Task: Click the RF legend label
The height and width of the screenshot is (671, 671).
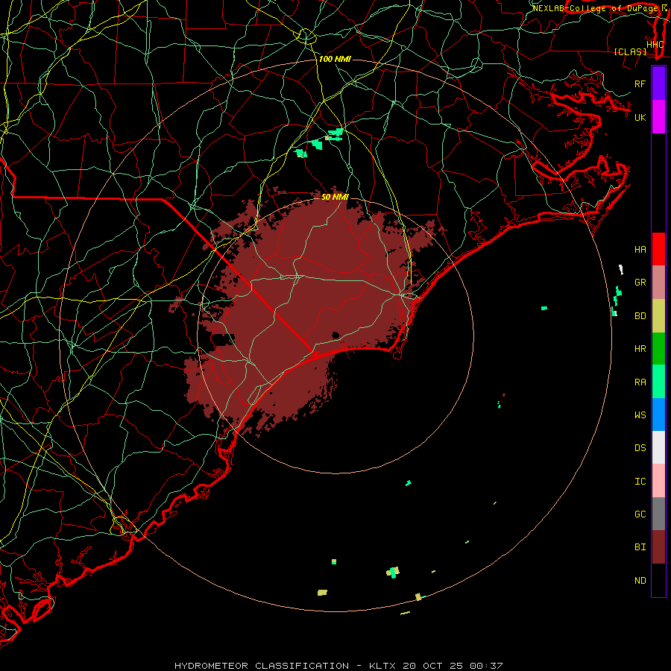Action: pos(640,84)
